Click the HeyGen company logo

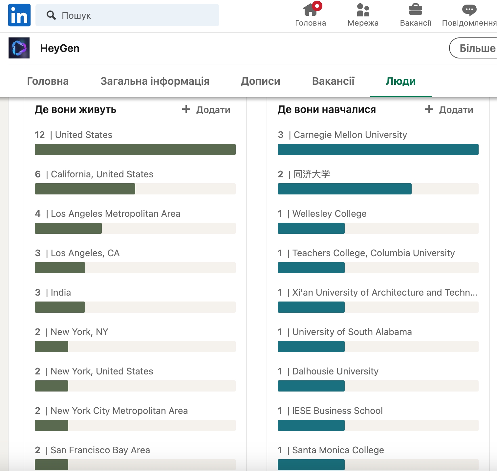(19, 48)
